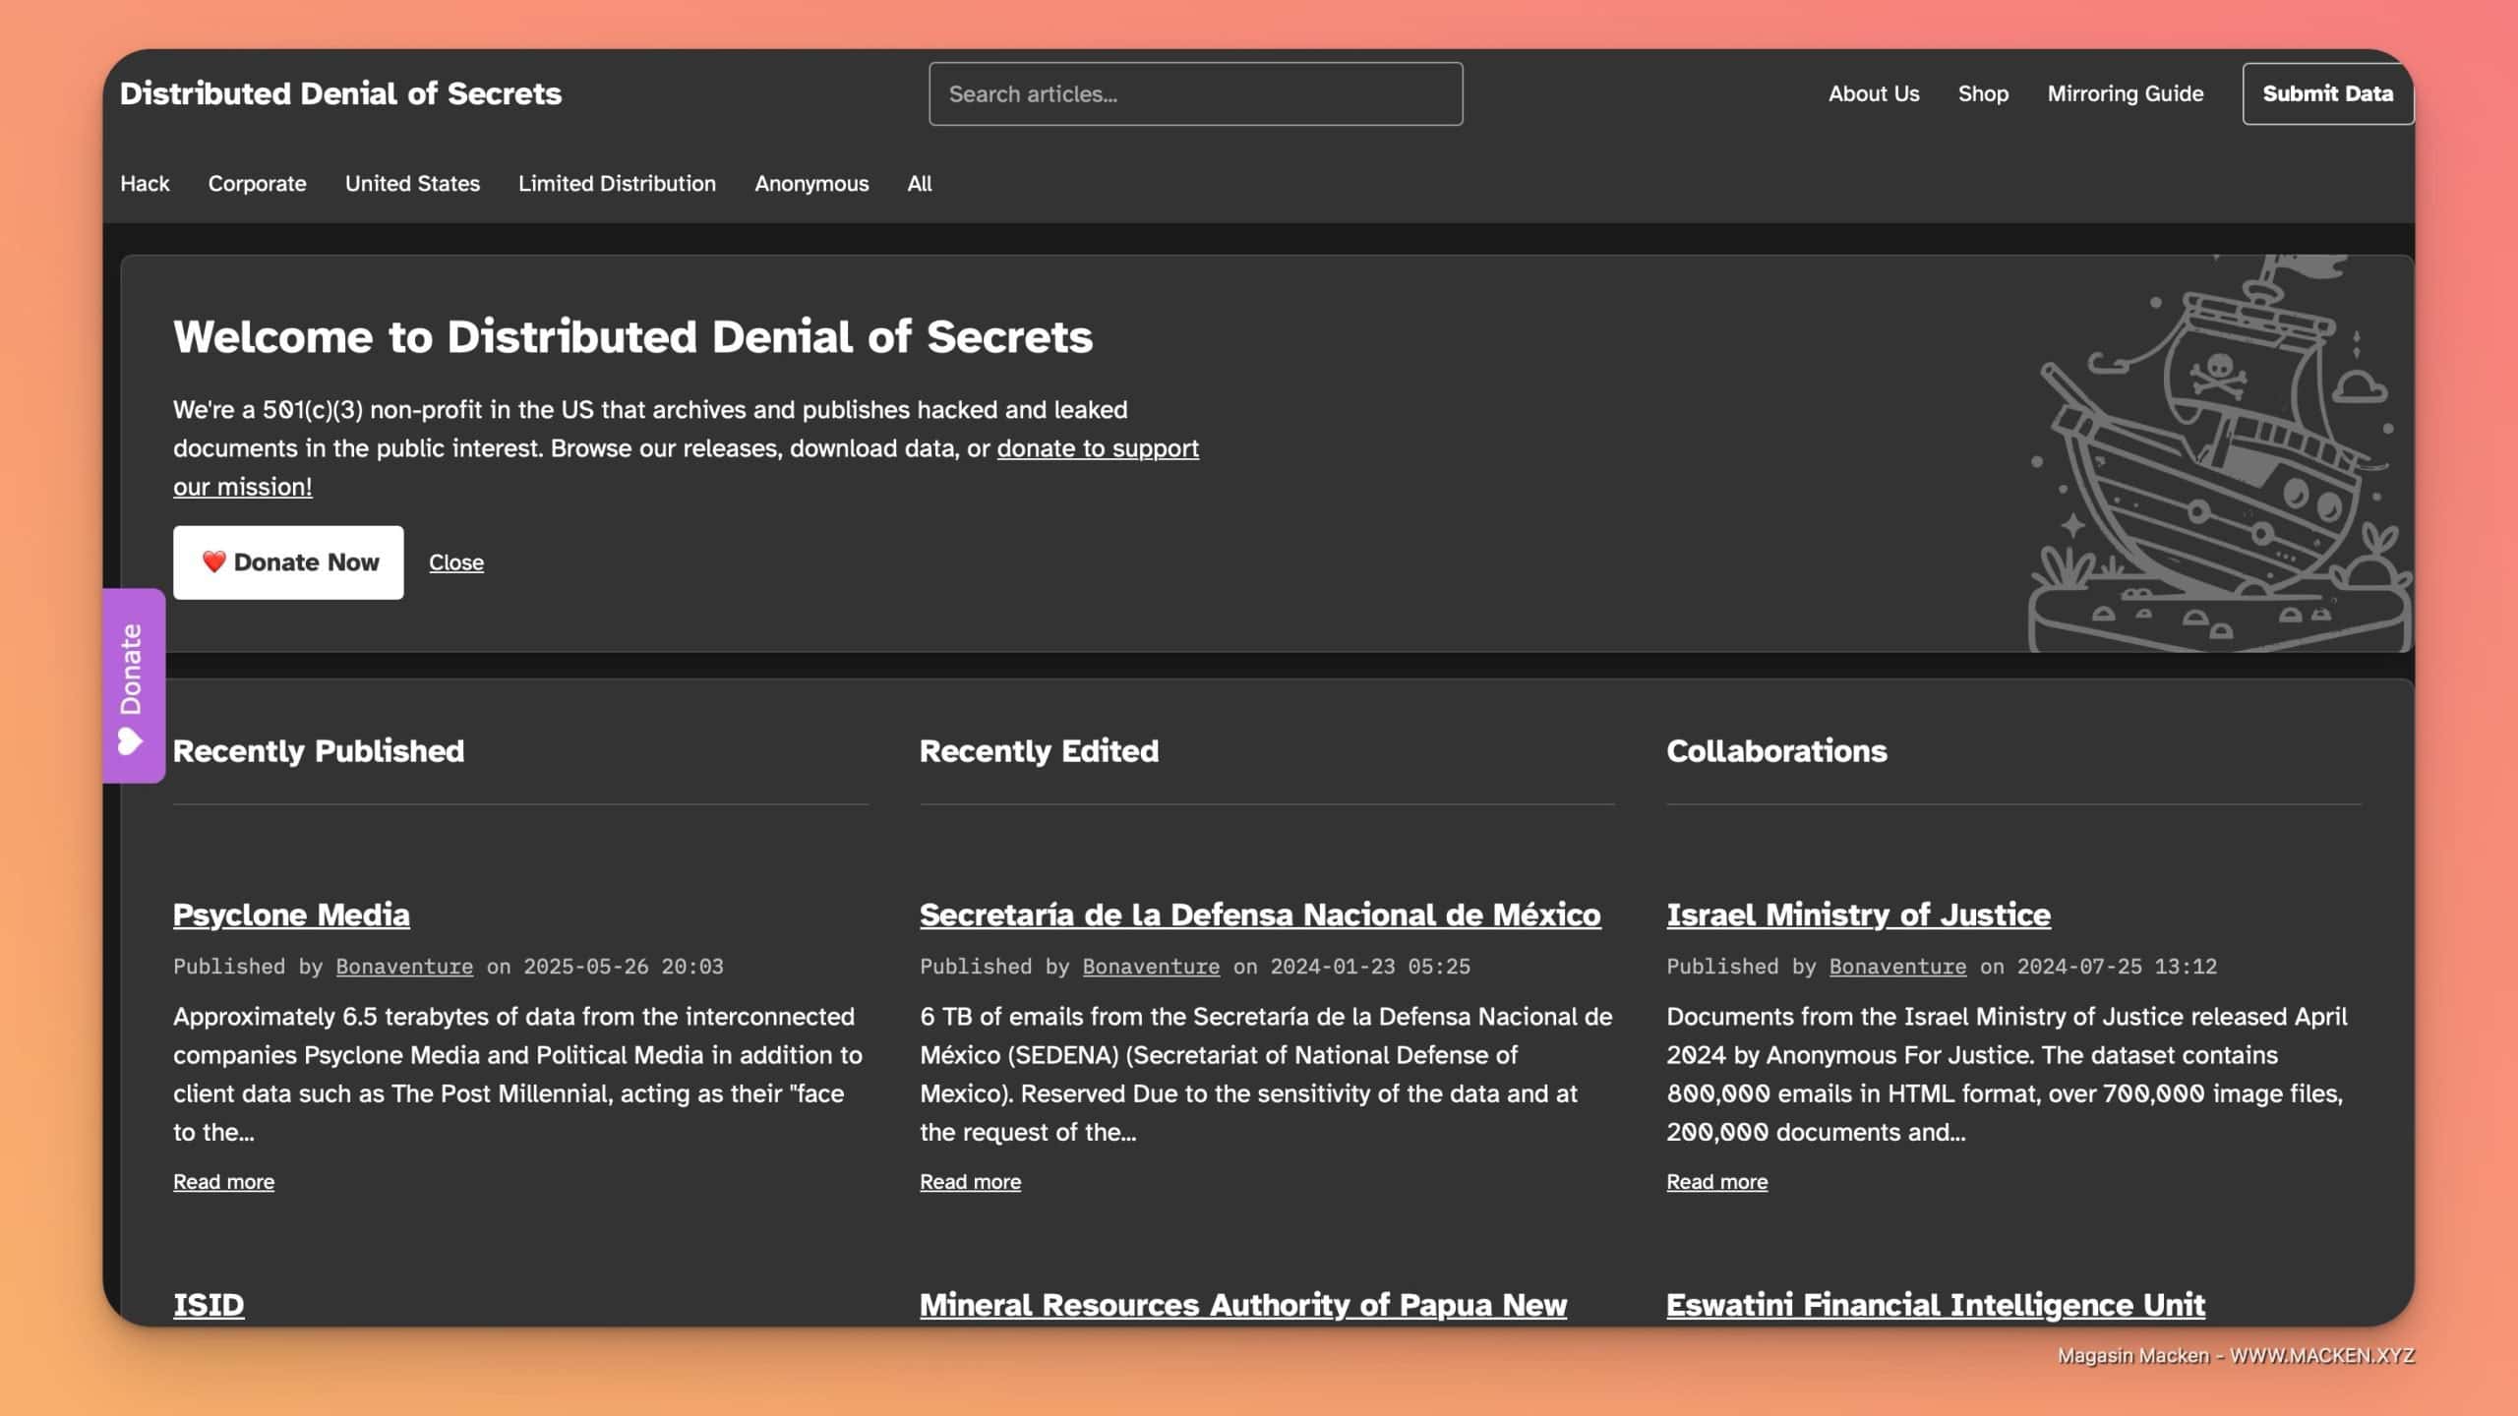This screenshot has height=1416, width=2518.
Task: Click the date 2025-05-26 20:03
Action: 624,967
